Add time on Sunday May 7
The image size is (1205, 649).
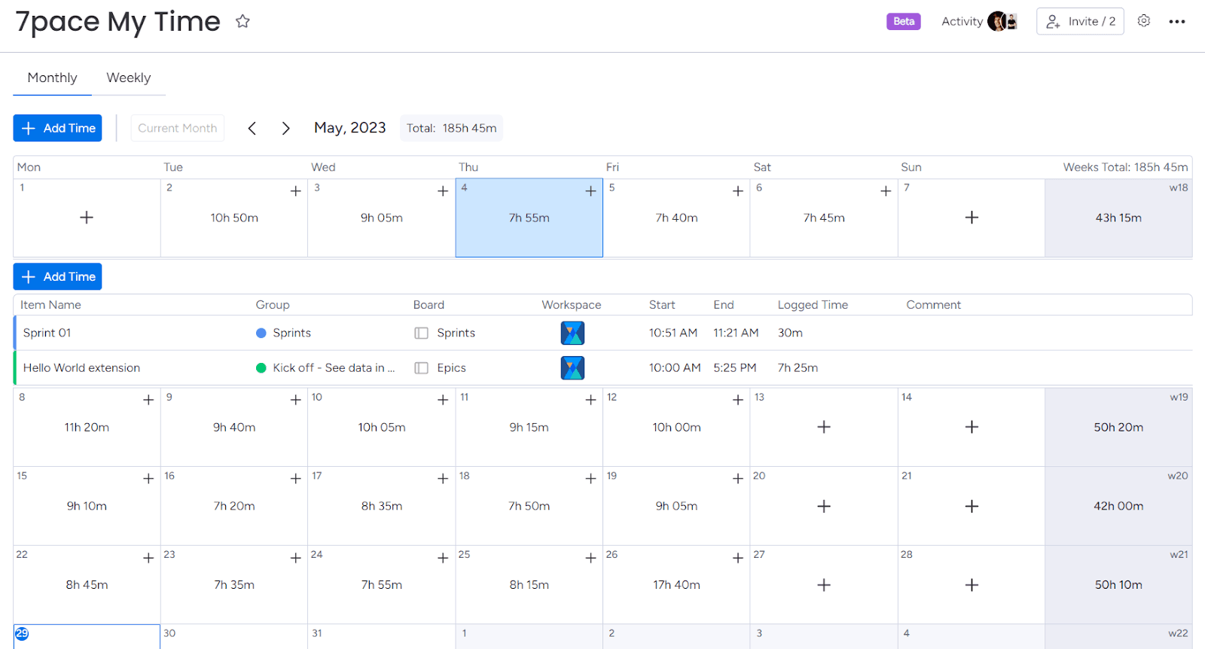tap(972, 218)
